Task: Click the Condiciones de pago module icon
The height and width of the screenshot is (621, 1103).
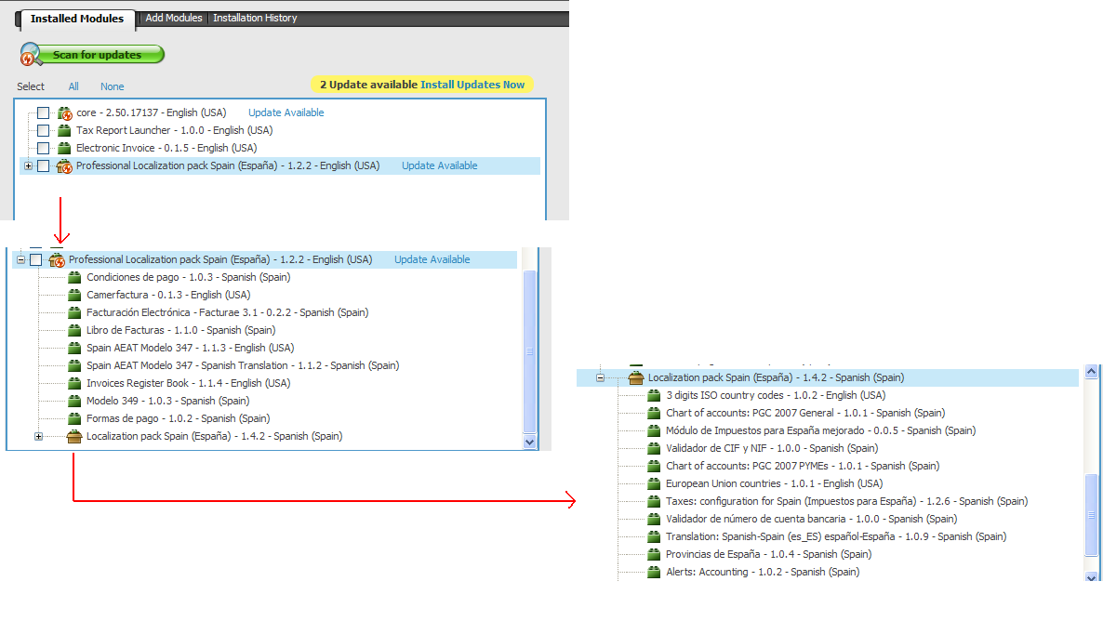Action: pyautogui.click(x=75, y=278)
